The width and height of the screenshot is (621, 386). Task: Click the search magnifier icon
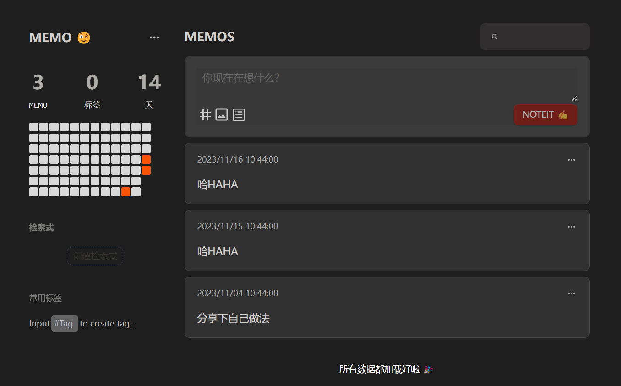495,37
